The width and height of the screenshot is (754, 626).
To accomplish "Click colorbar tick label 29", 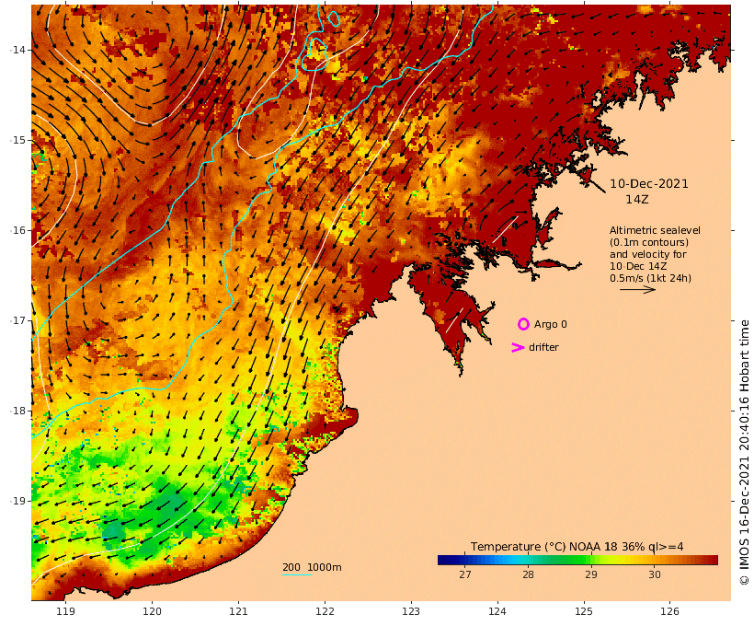I will [x=591, y=574].
